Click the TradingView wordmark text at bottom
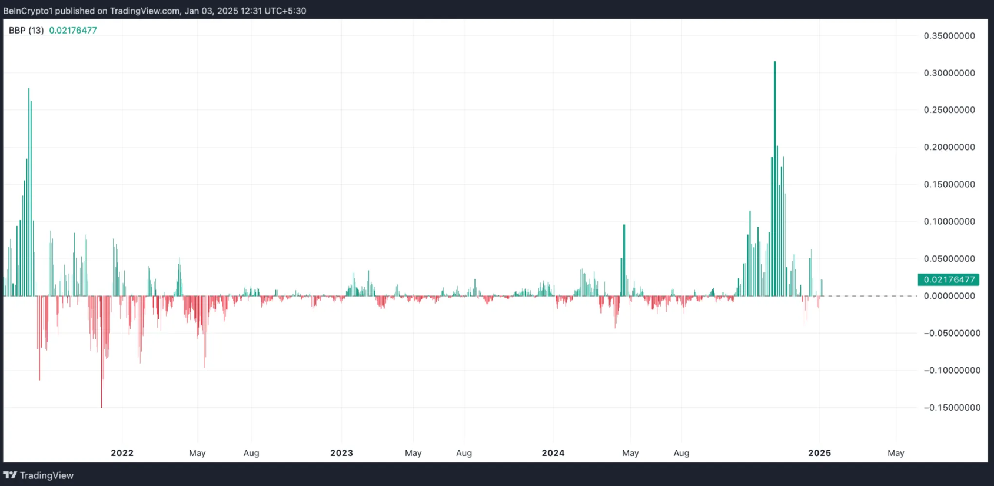 (x=46, y=475)
